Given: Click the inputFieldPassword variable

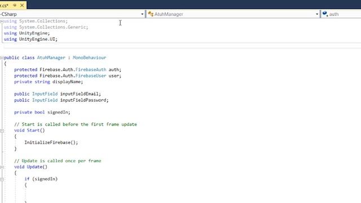Looking at the screenshot, I should tap(83, 100).
